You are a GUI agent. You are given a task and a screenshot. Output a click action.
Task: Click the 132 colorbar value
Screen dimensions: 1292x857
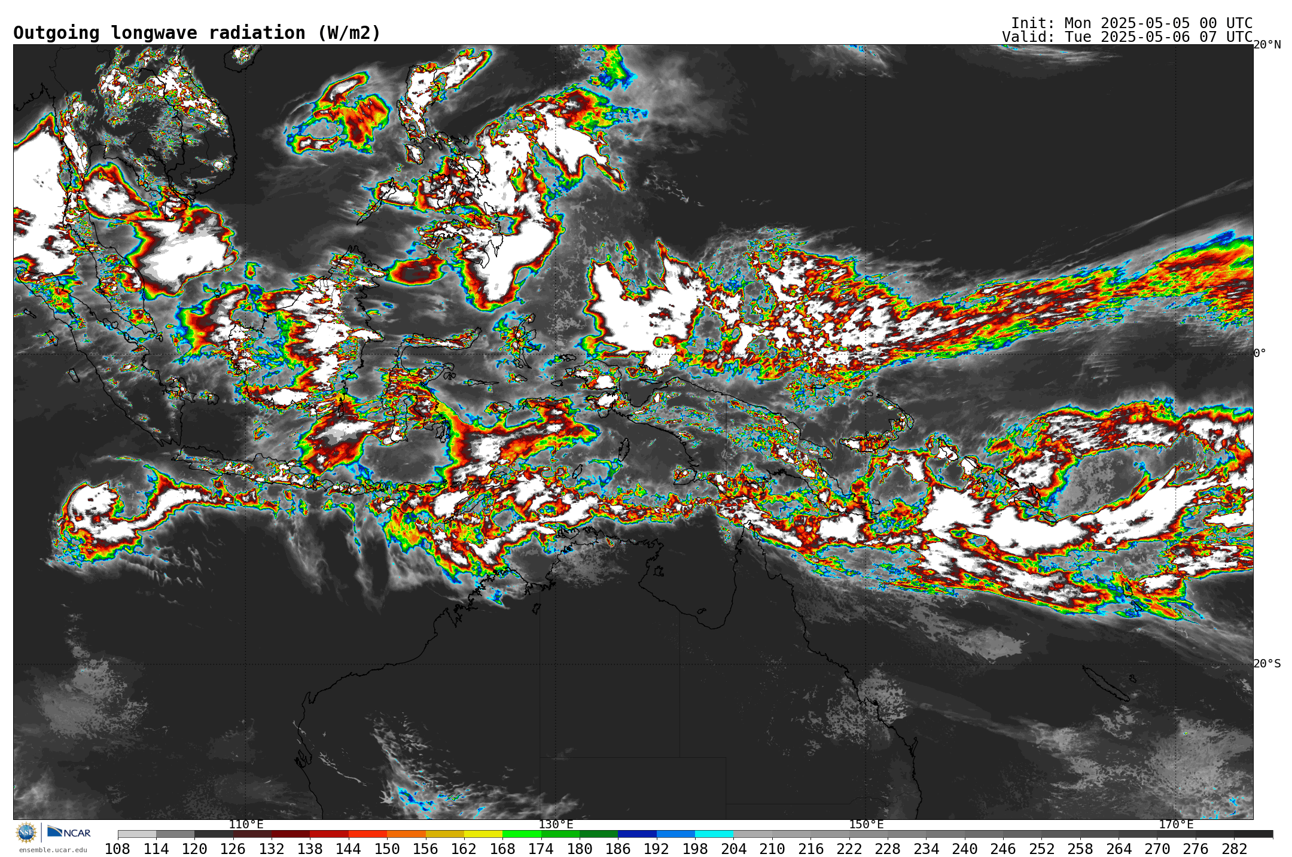click(x=272, y=849)
